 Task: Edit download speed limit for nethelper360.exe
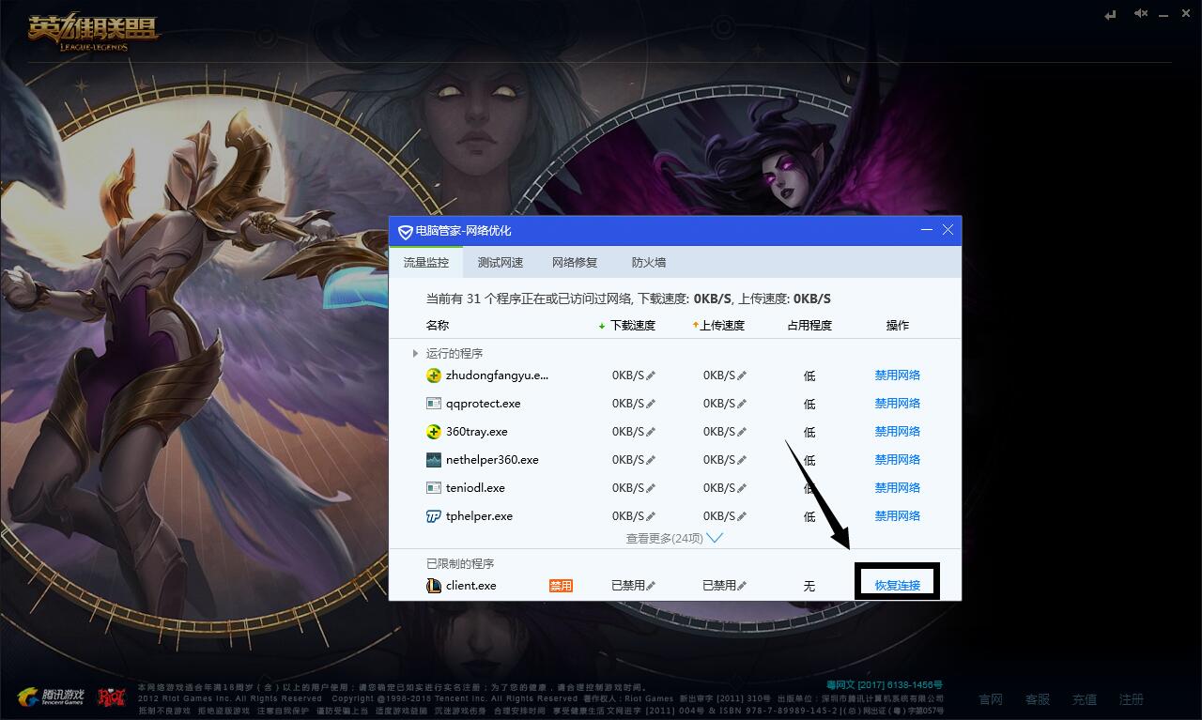click(651, 460)
